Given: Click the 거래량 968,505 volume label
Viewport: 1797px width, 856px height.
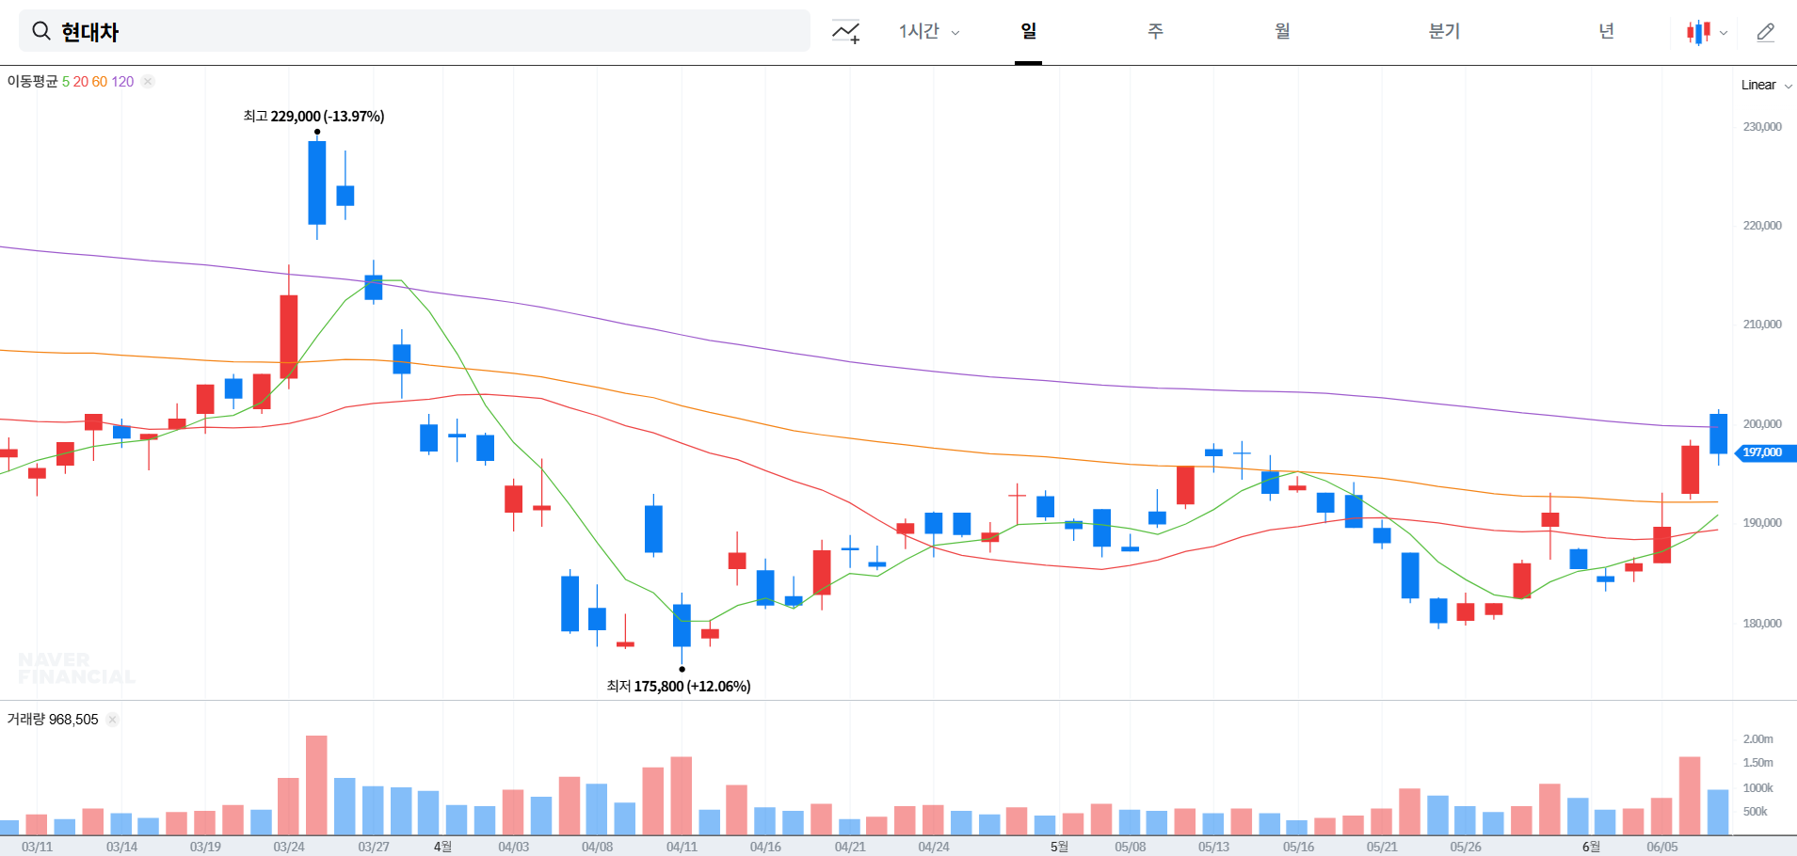Looking at the screenshot, I should coord(53,720).
